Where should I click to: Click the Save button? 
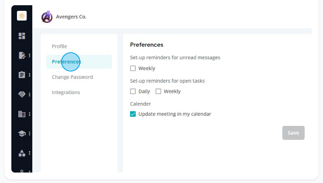pos(293,133)
